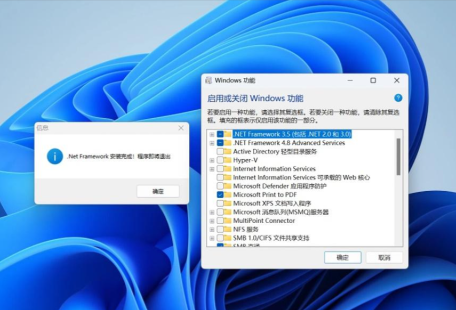Click the blue information icon in the 信息 dialog

55,156
